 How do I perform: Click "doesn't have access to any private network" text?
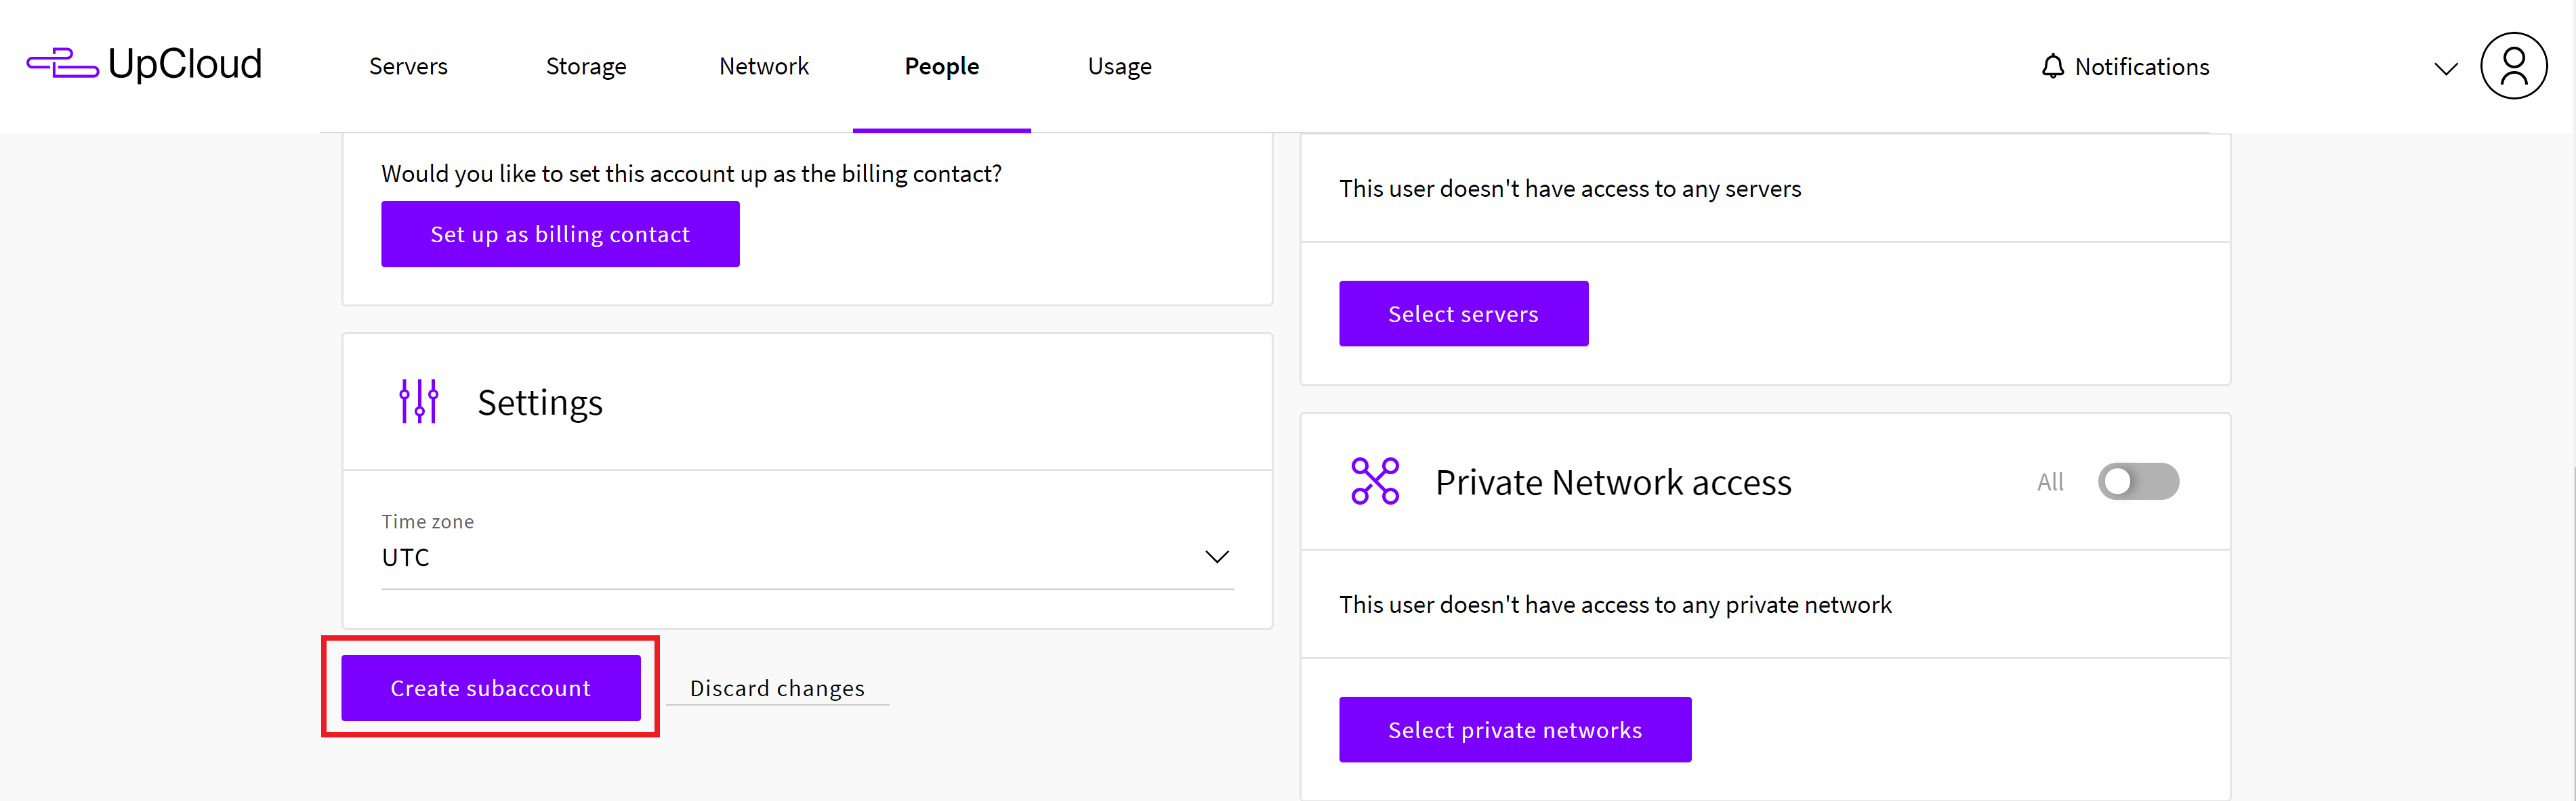click(x=1666, y=604)
